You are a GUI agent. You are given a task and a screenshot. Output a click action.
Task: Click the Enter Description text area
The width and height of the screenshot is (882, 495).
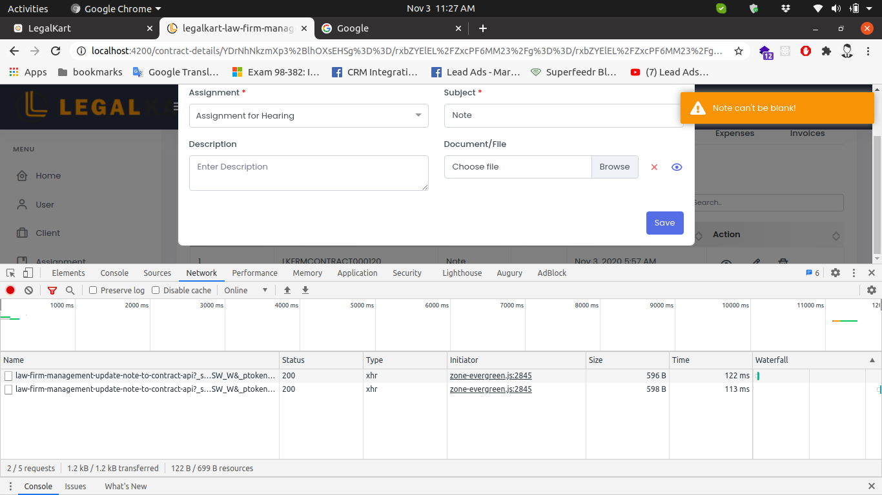click(309, 173)
